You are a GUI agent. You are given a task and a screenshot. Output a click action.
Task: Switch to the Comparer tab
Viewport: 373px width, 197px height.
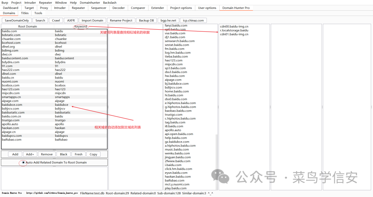point(138,8)
